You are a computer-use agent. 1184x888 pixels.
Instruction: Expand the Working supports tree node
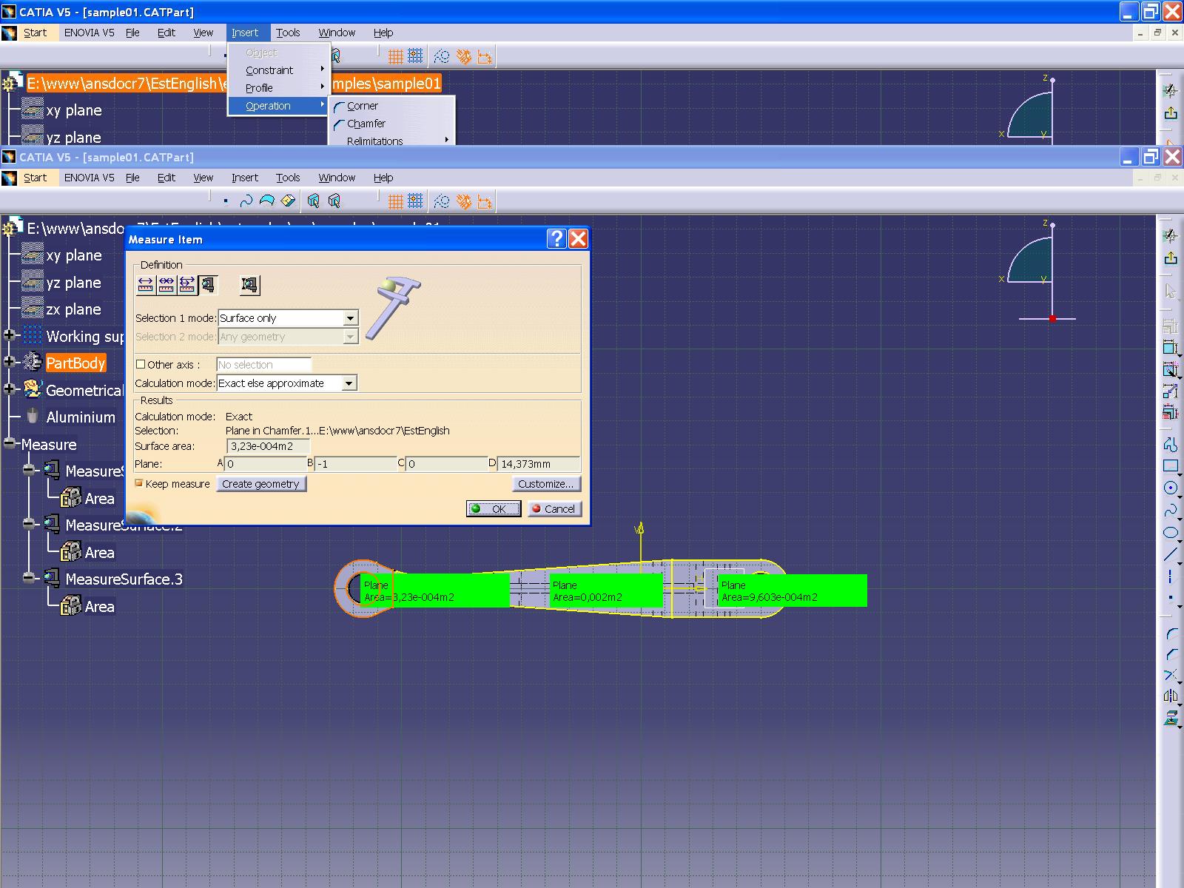point(10,335)
